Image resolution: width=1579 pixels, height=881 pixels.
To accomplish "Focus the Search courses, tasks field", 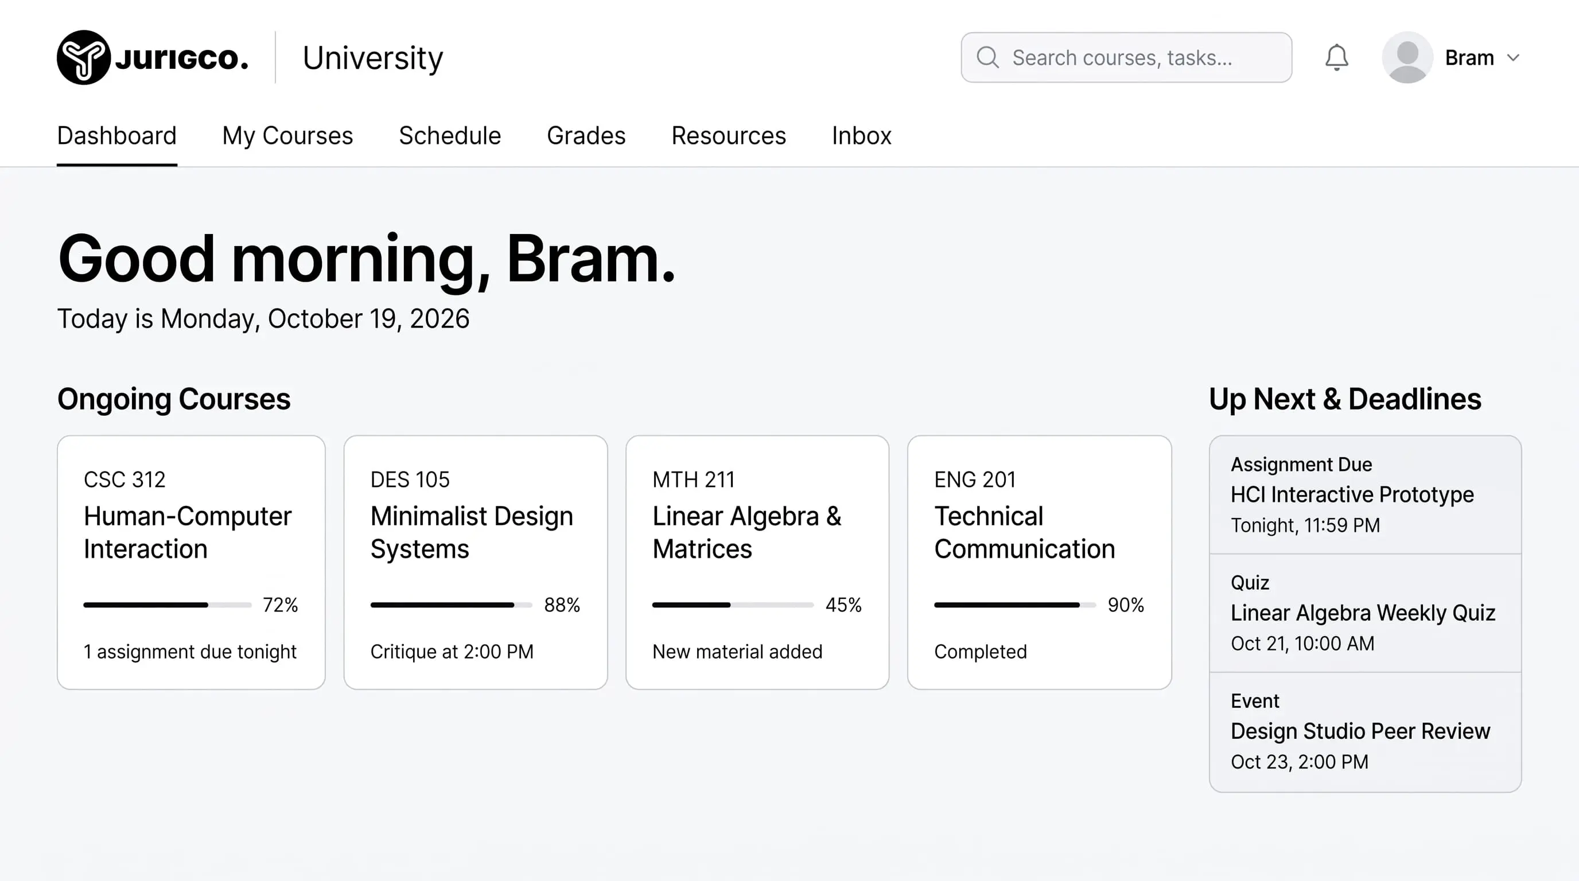I will click(1126, 57).
